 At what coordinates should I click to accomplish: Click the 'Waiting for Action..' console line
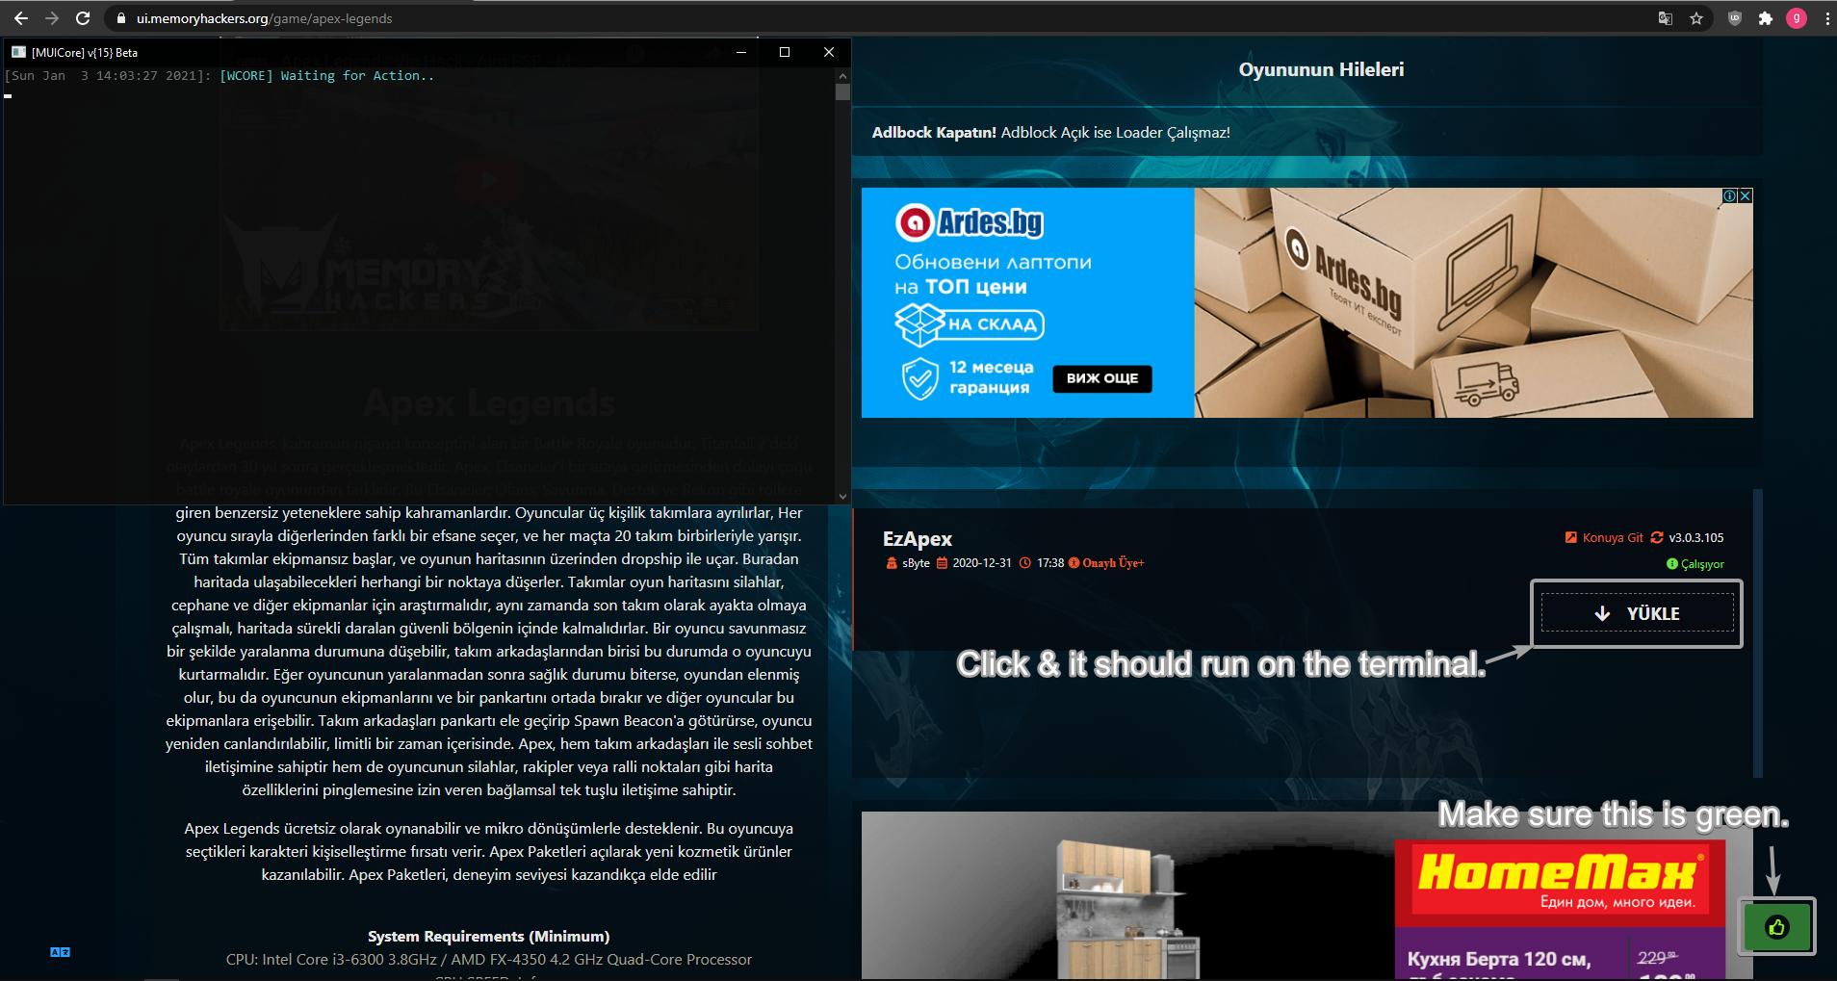pyautogui.click(x=220, y=75)
